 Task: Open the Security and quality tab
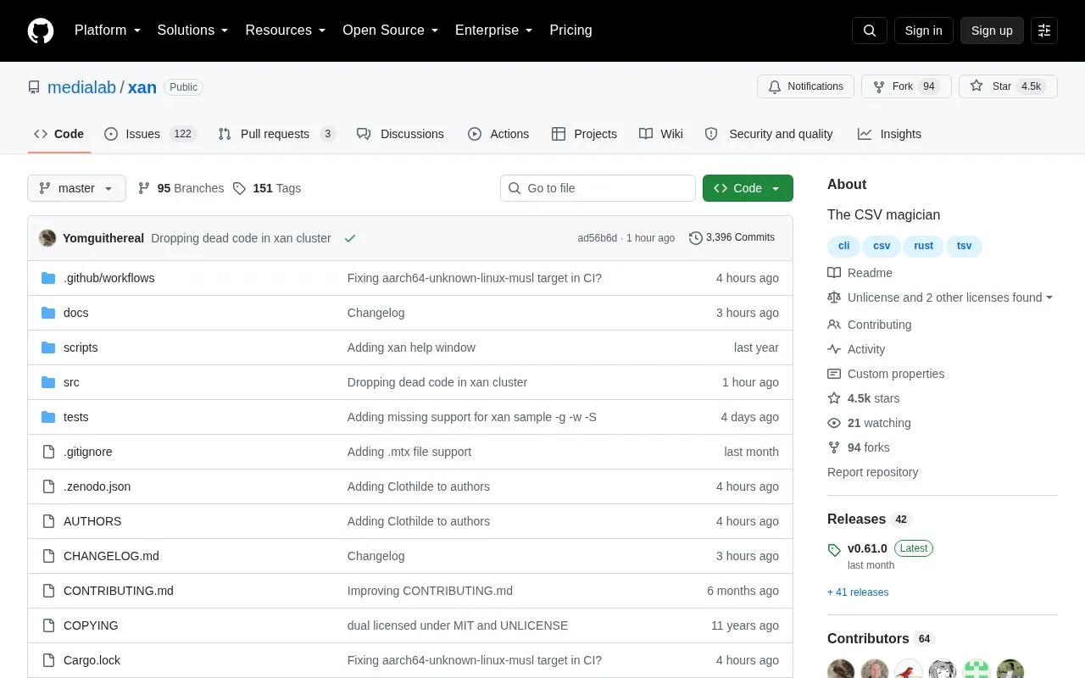pyautogui.click(x=769, y=134)
